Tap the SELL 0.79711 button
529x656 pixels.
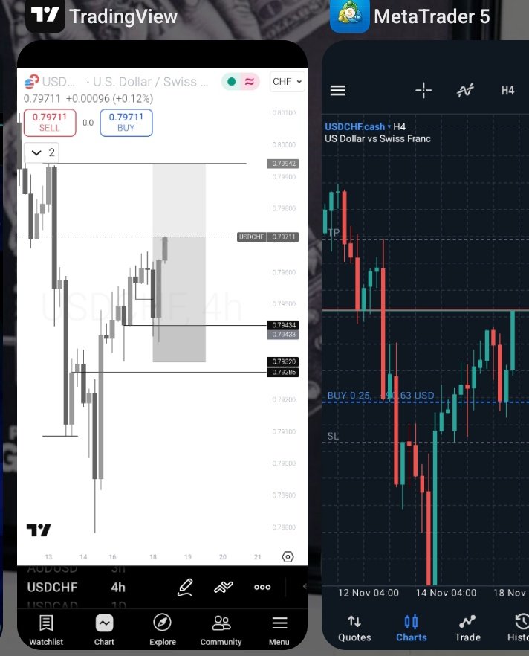50,123
